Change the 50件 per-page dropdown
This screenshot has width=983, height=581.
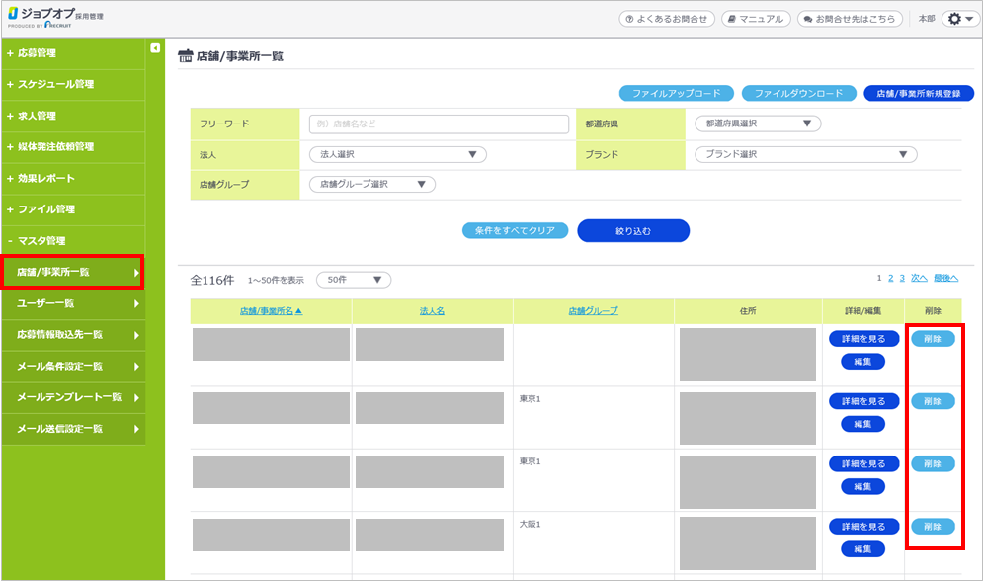(353, 280)
